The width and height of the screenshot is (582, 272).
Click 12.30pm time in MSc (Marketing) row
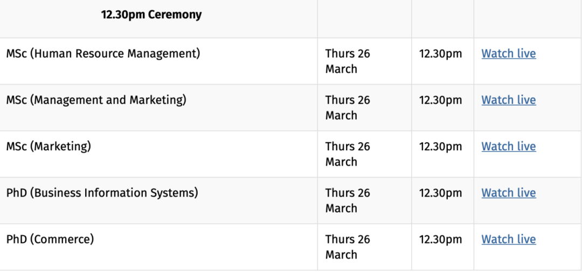point(440,147)
